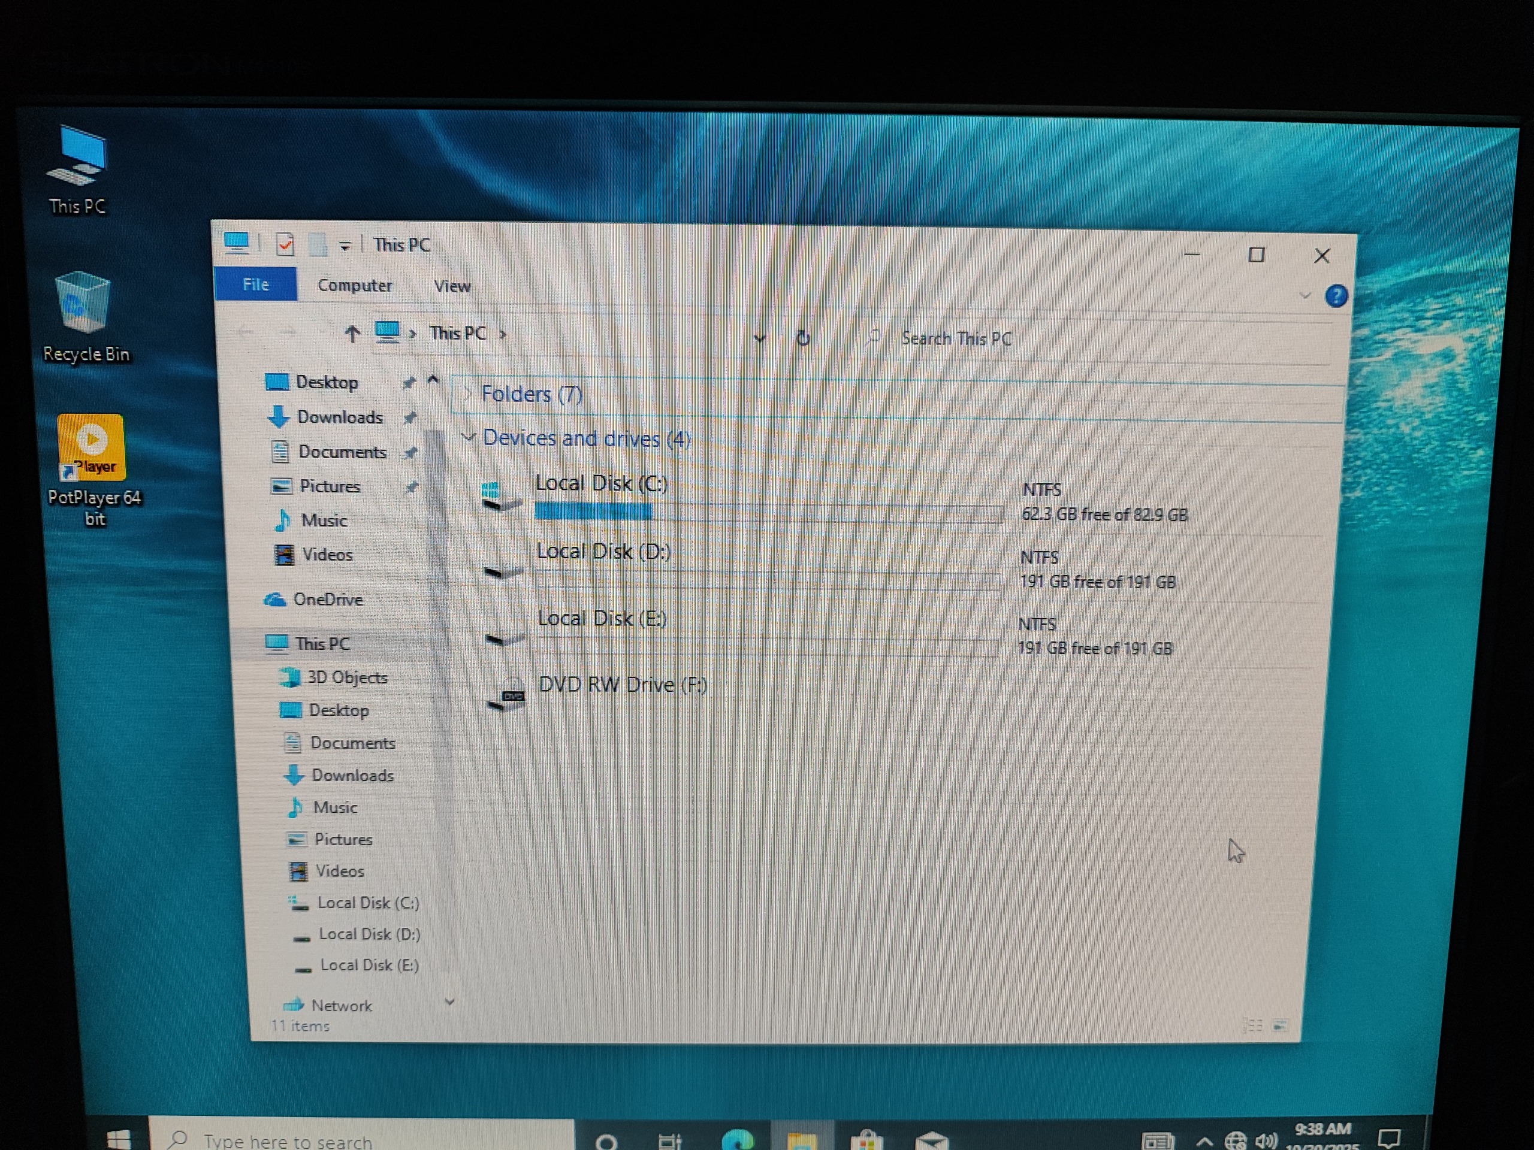1534x1150 pixels.
Task: Open address bar history dropdown
Action: (x=759, y=338)
